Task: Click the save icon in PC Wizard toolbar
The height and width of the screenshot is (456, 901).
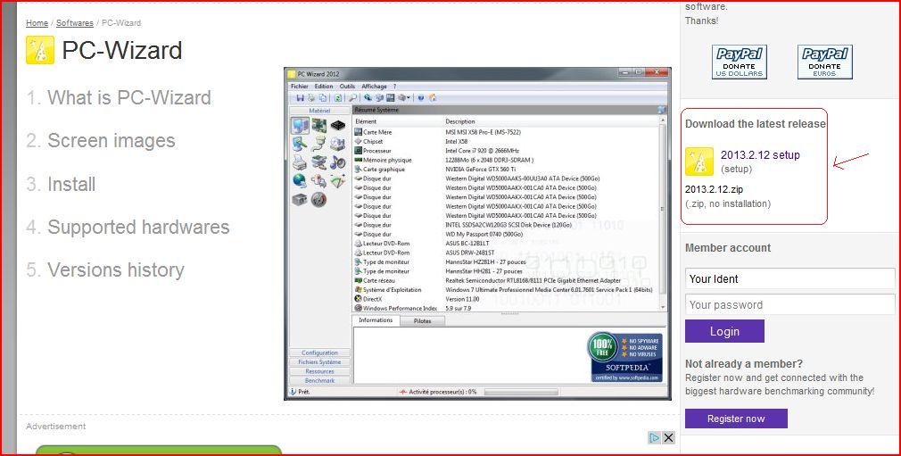Action: 301,97
